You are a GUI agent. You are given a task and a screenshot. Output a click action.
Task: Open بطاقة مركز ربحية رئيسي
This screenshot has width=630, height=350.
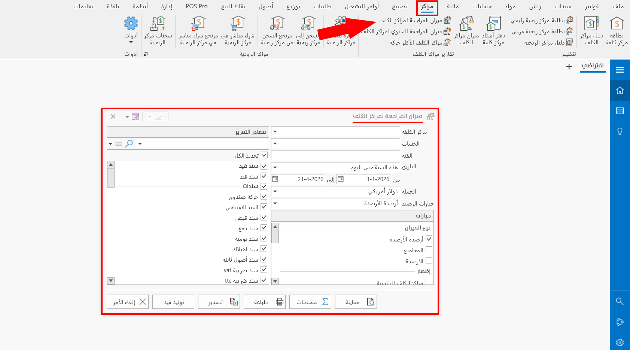[x=542, y=20]
